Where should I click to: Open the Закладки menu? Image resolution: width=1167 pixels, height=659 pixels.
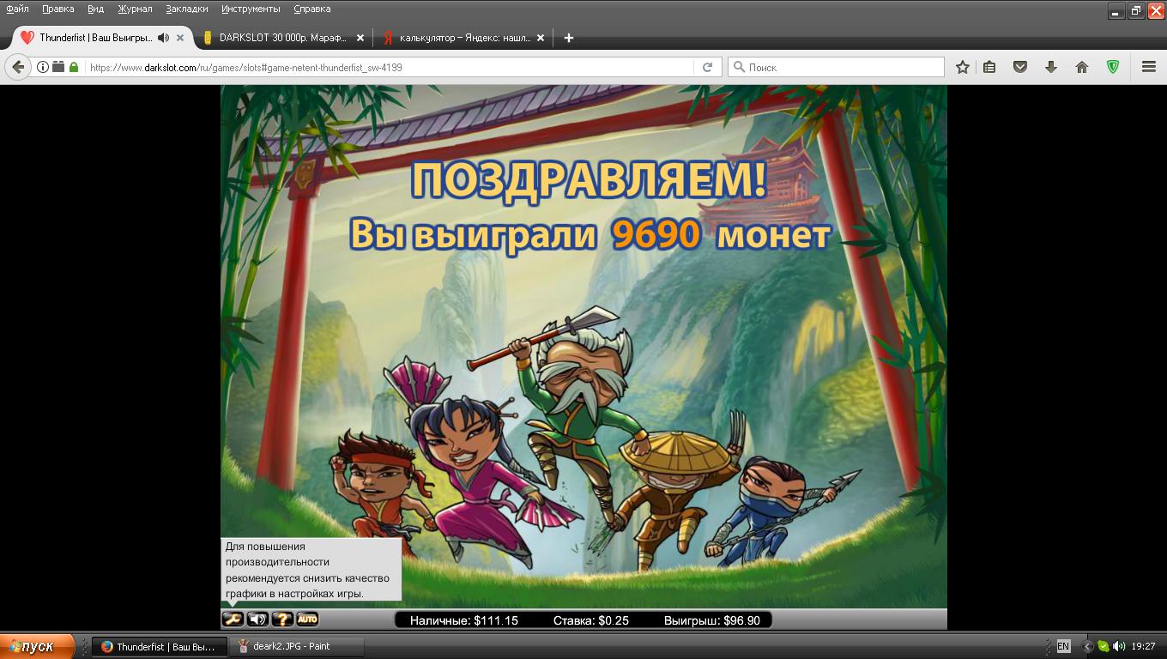187,9
